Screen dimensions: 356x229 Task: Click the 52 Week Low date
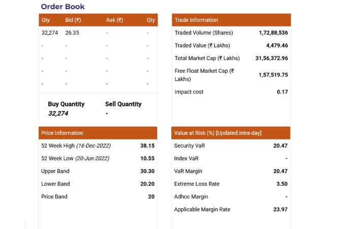pyautogui.click(x=92, y=158)
